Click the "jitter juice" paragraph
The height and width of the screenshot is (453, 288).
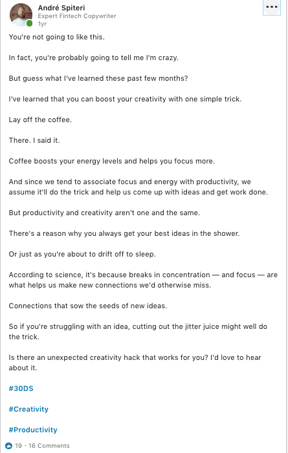[x=138, y=332]
